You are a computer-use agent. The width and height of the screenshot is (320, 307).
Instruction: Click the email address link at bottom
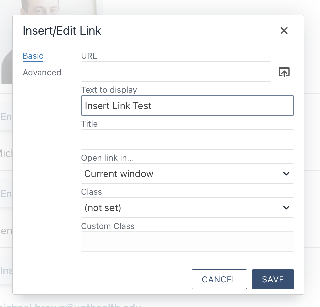[x=71, y=305]
